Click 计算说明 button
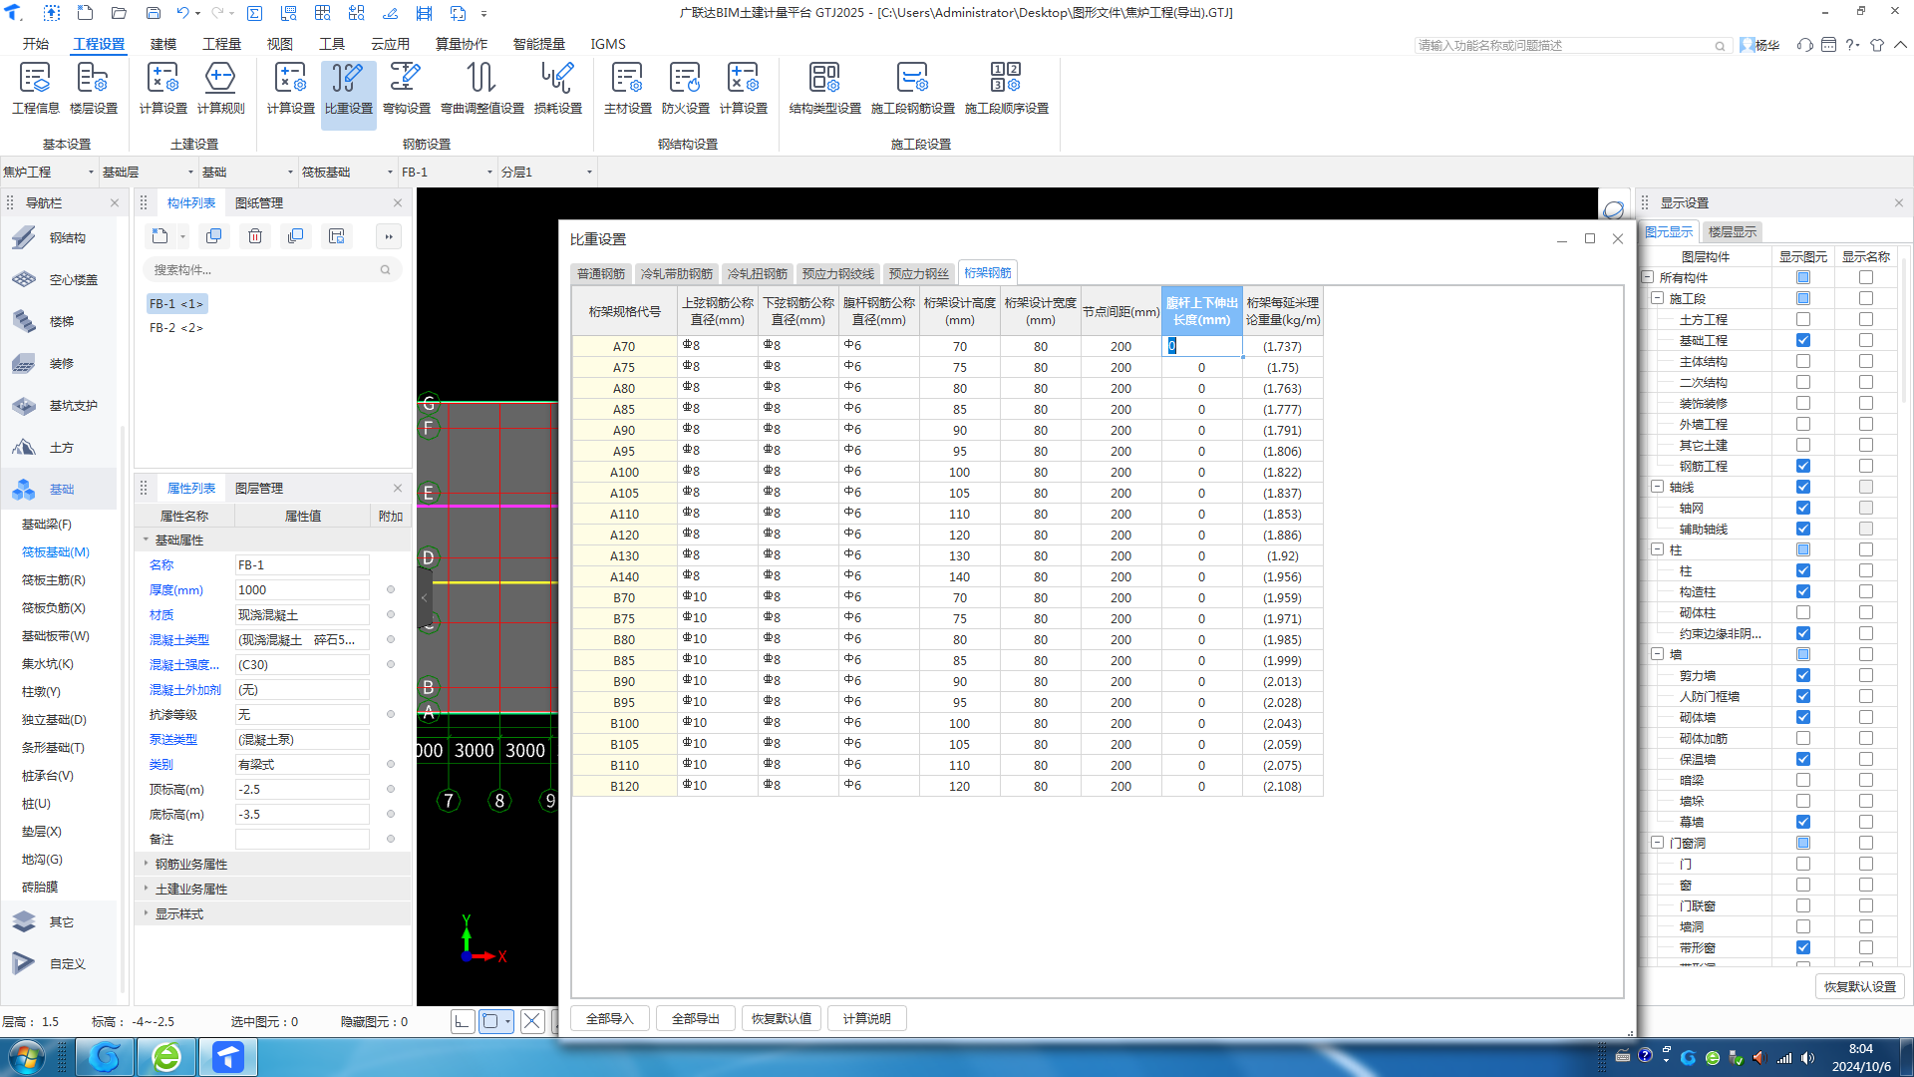 click(867, 1018)
